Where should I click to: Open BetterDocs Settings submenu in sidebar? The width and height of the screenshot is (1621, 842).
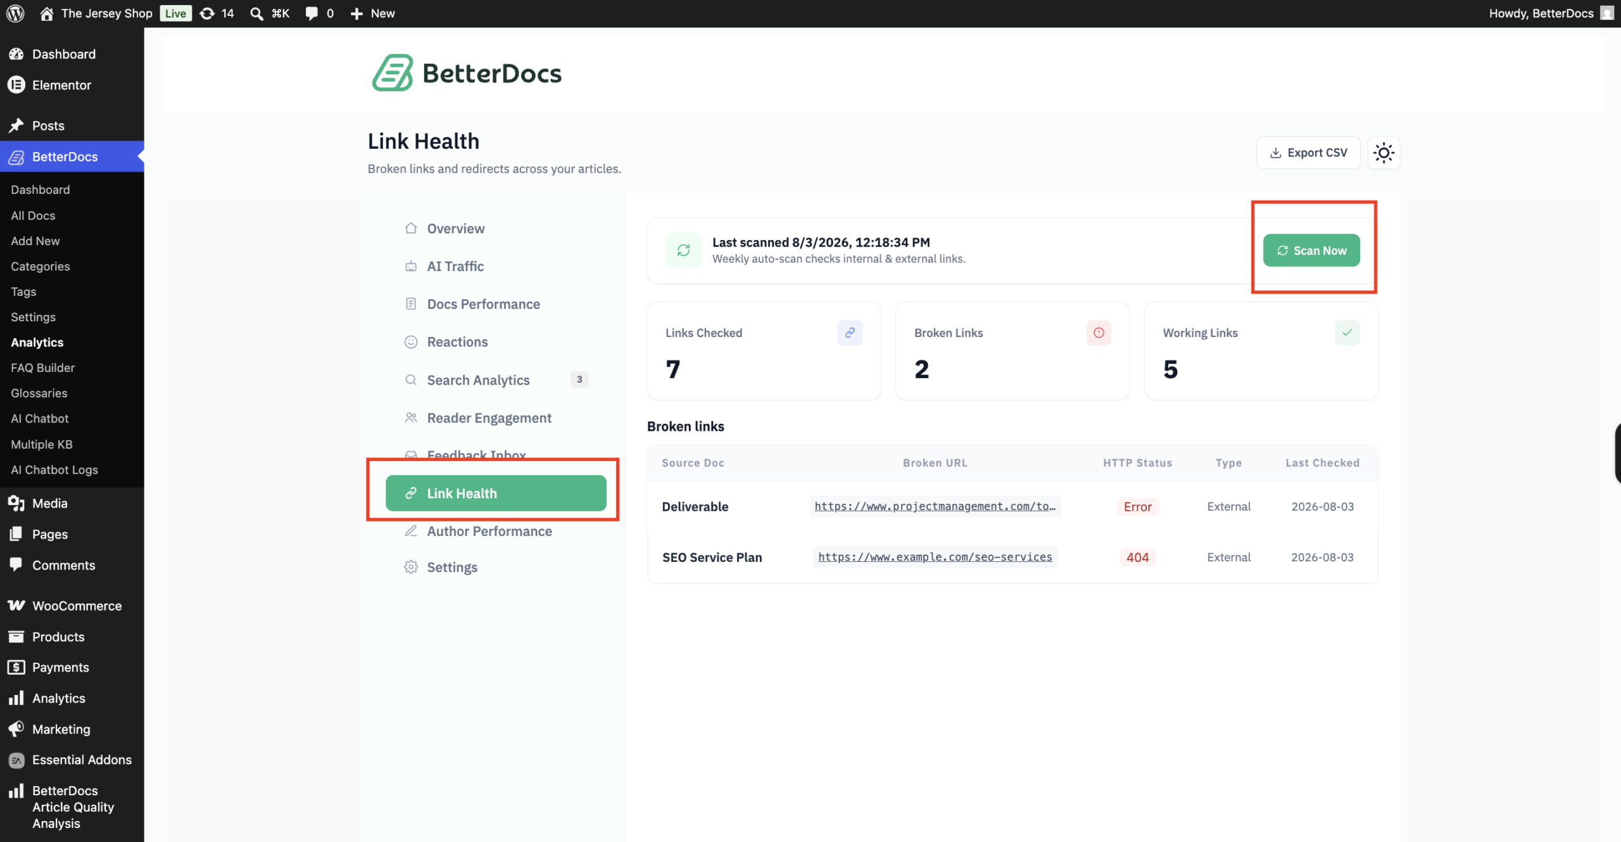(x=33, y=317)
